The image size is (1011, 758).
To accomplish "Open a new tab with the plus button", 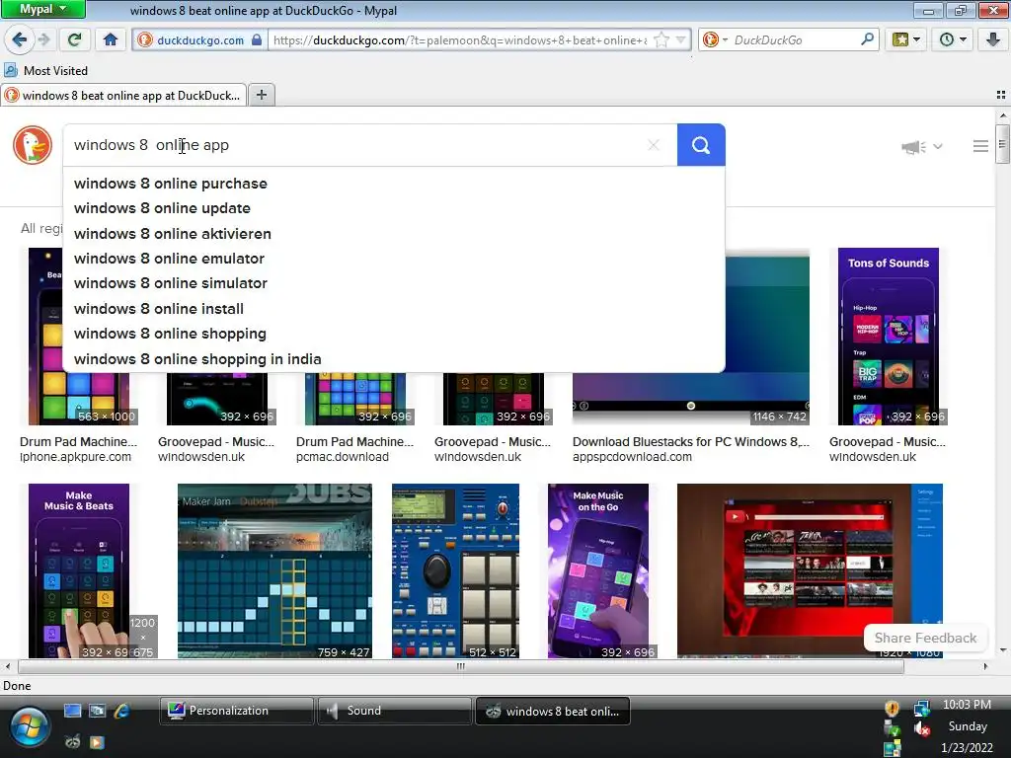I will [261, 95].
